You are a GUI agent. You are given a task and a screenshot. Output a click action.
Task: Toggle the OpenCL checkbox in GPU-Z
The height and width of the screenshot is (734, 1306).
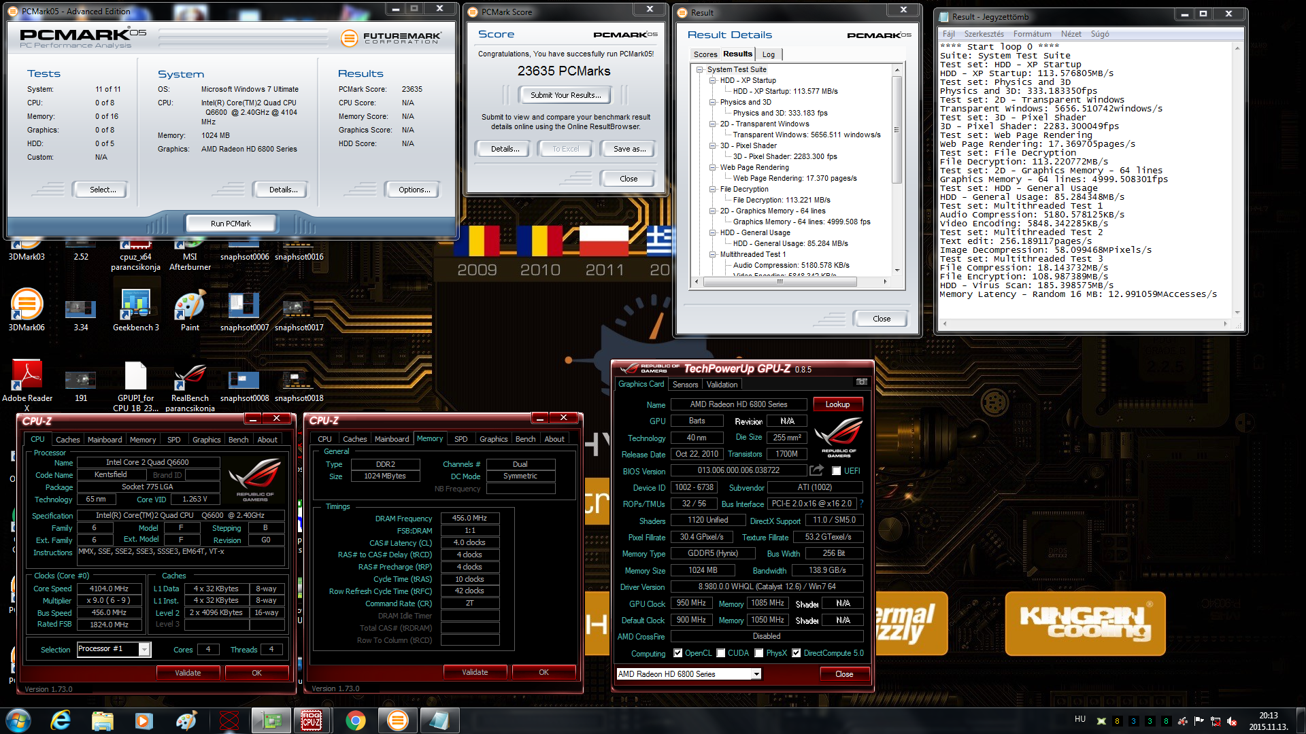click(677, 653)
